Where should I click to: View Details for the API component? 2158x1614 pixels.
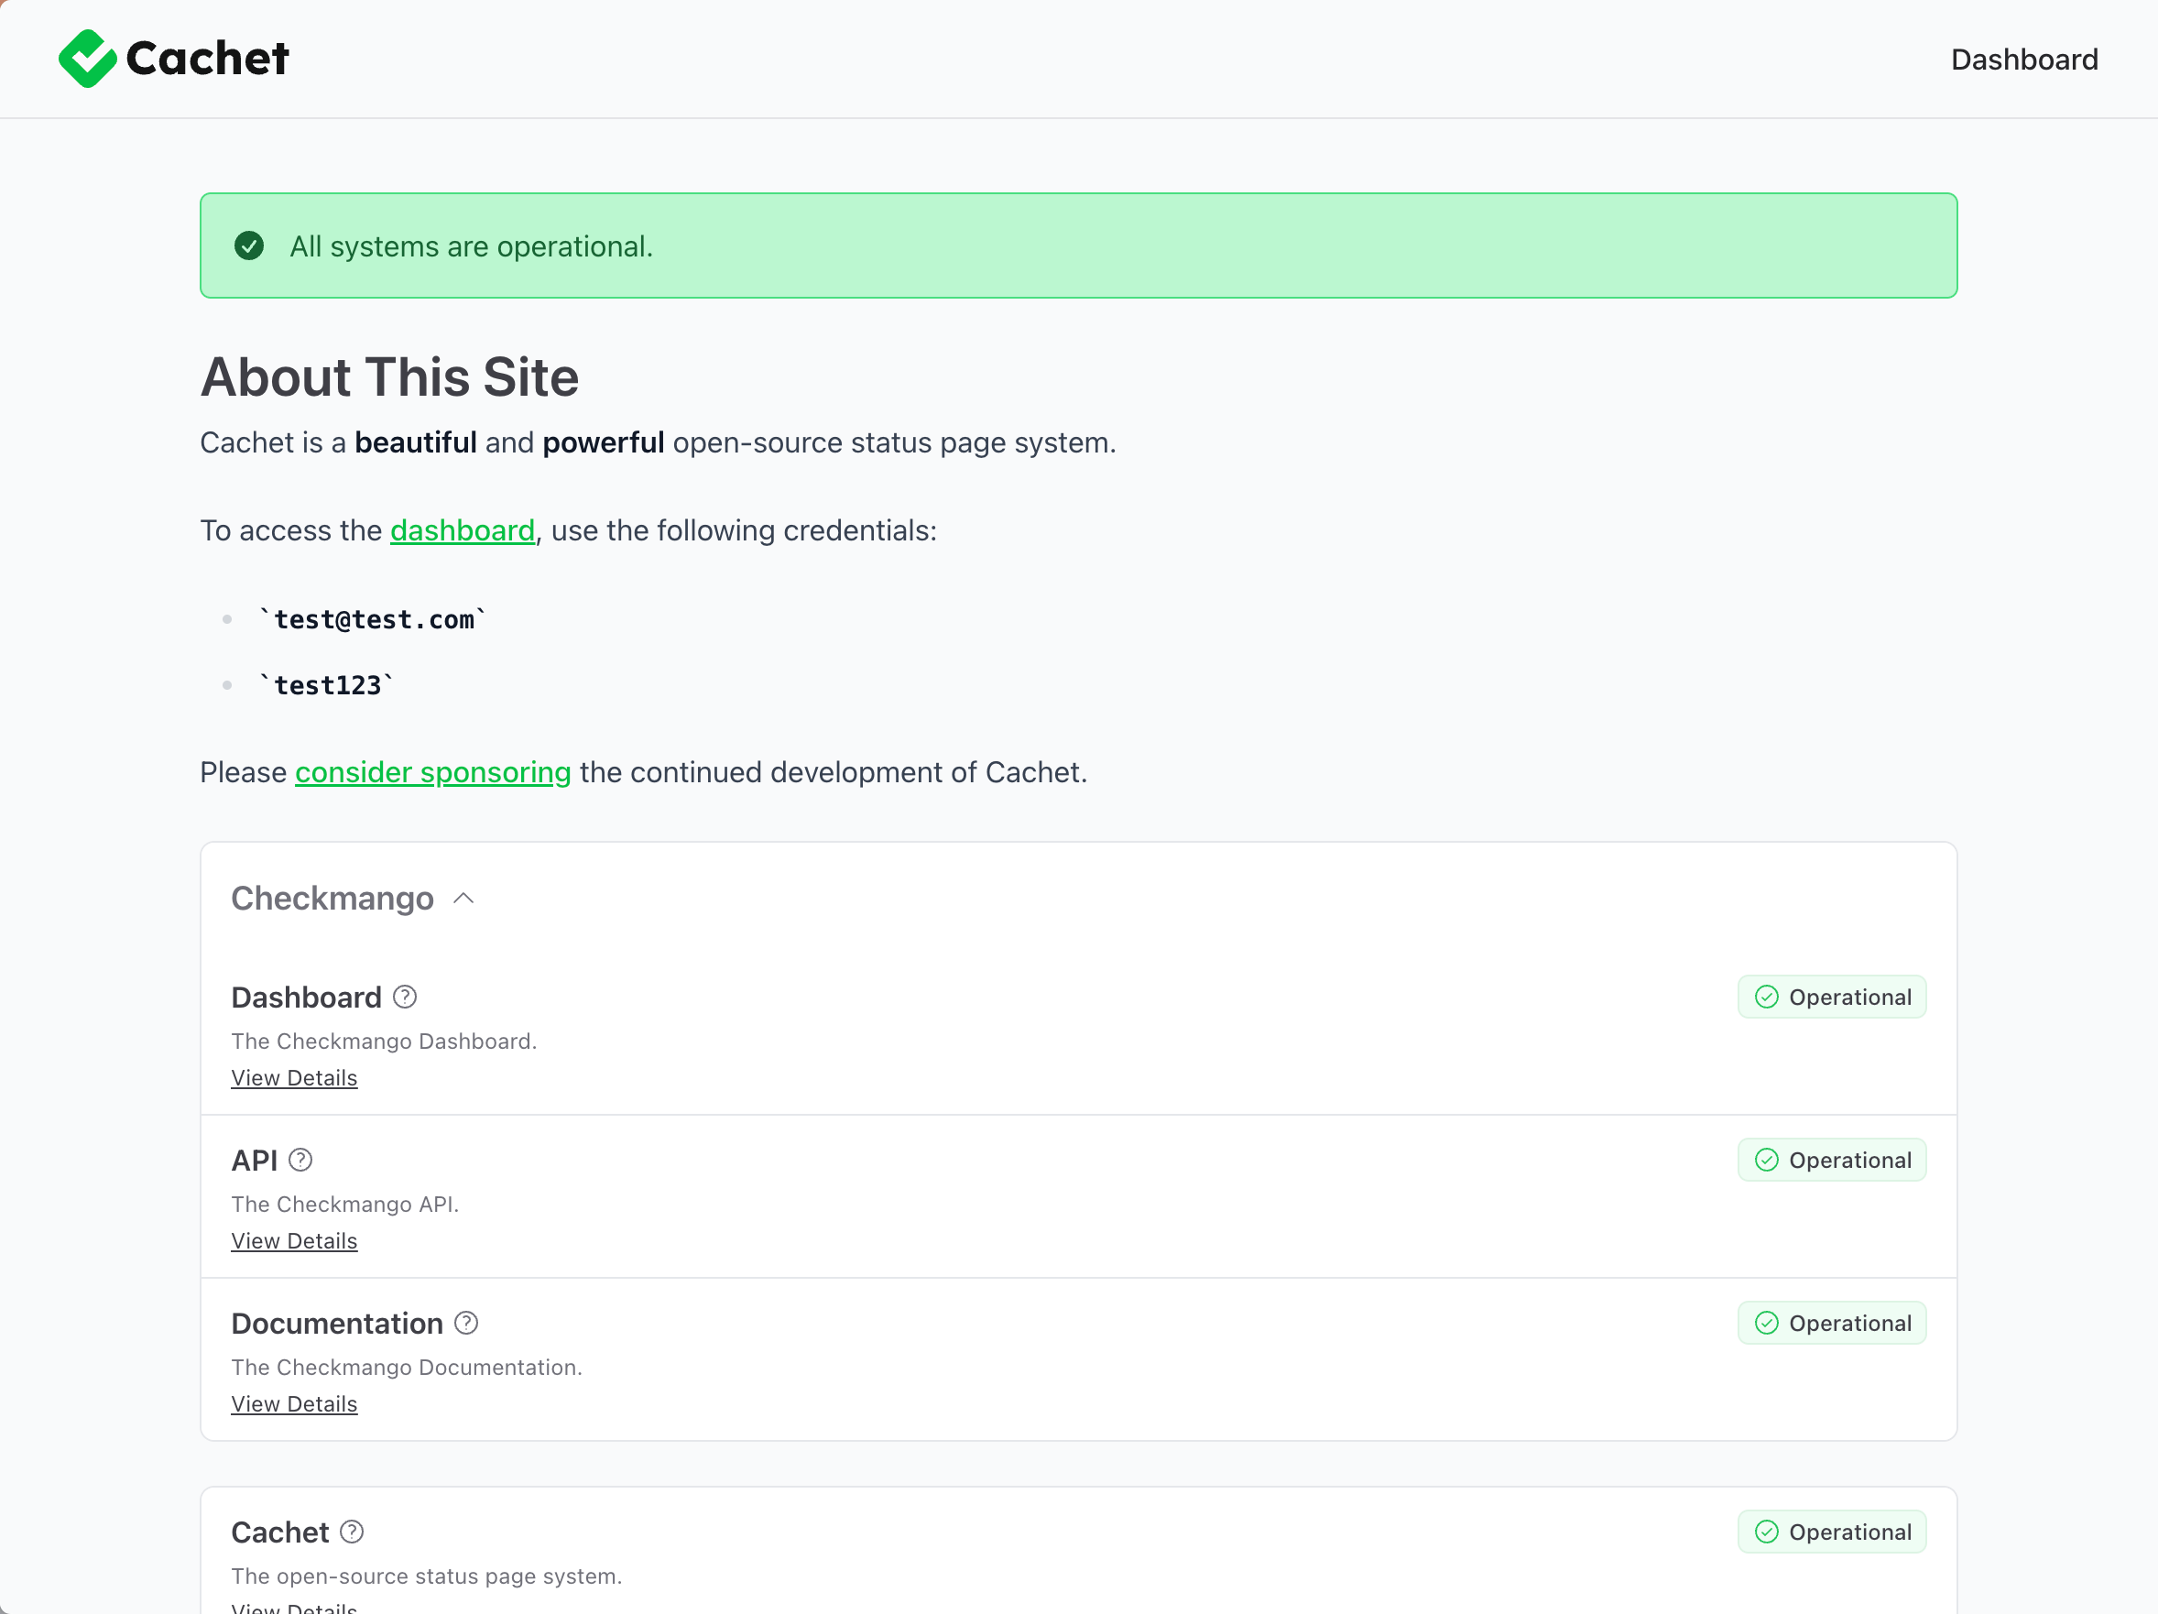click(294, 1240)
